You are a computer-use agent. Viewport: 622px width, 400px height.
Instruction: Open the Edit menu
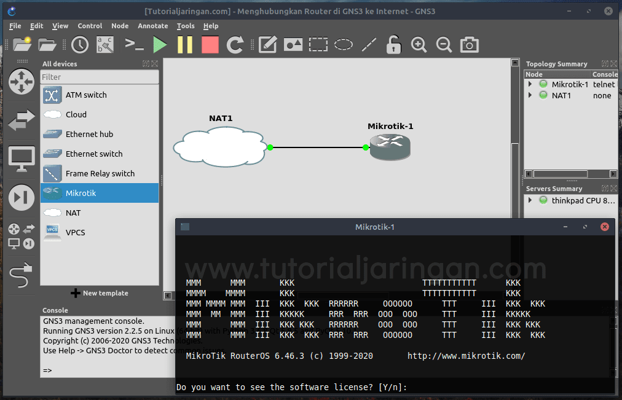tap(36, 26)
